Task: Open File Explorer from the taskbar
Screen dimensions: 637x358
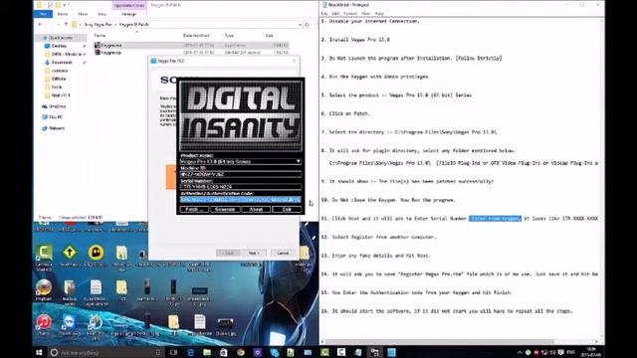Action: point(207,352)
